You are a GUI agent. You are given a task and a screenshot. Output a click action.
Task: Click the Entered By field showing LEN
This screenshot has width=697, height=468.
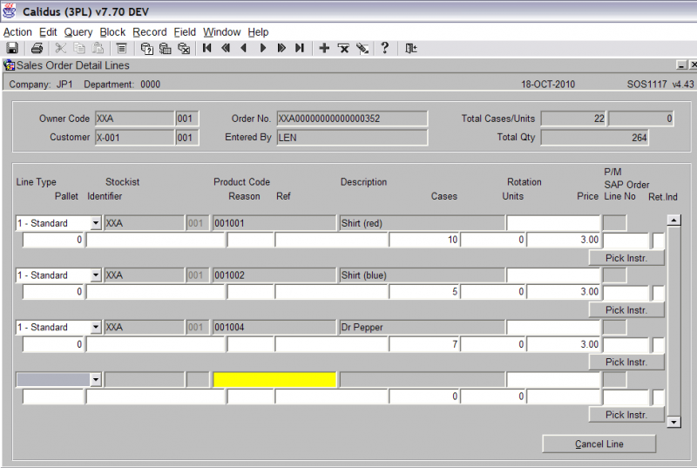point(352,138)
